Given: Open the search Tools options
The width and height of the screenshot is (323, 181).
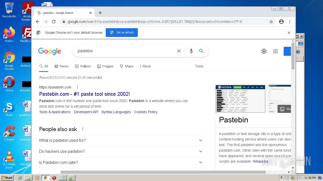Looking at the screenshot, I should (x=199, y=66).
